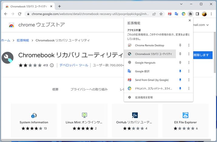Viewport: 217px width, 142px height.
Task: Click the page vertical scrollbar
Action: [x=215, y=52]
